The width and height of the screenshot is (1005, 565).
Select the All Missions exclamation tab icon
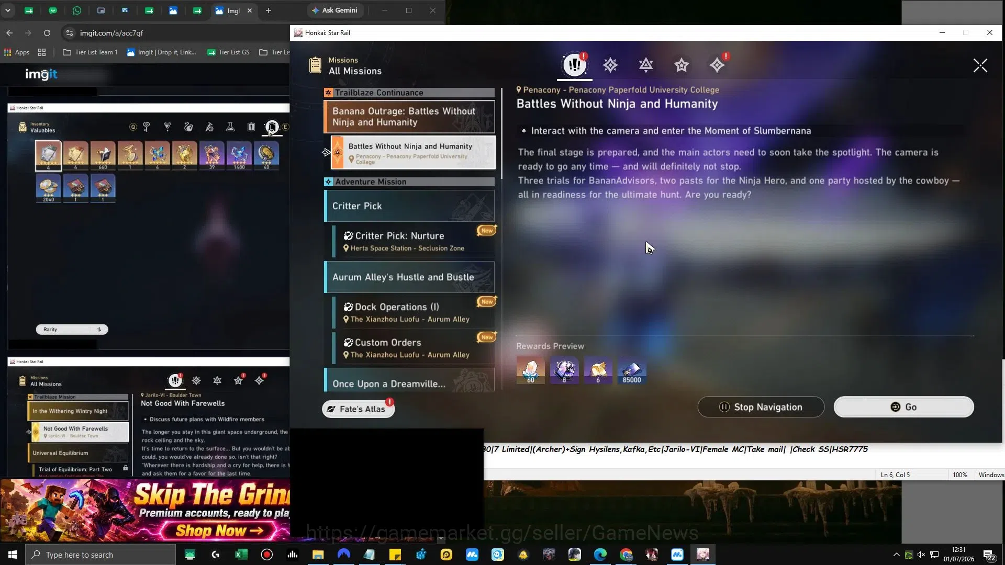[x=575, y=65]
